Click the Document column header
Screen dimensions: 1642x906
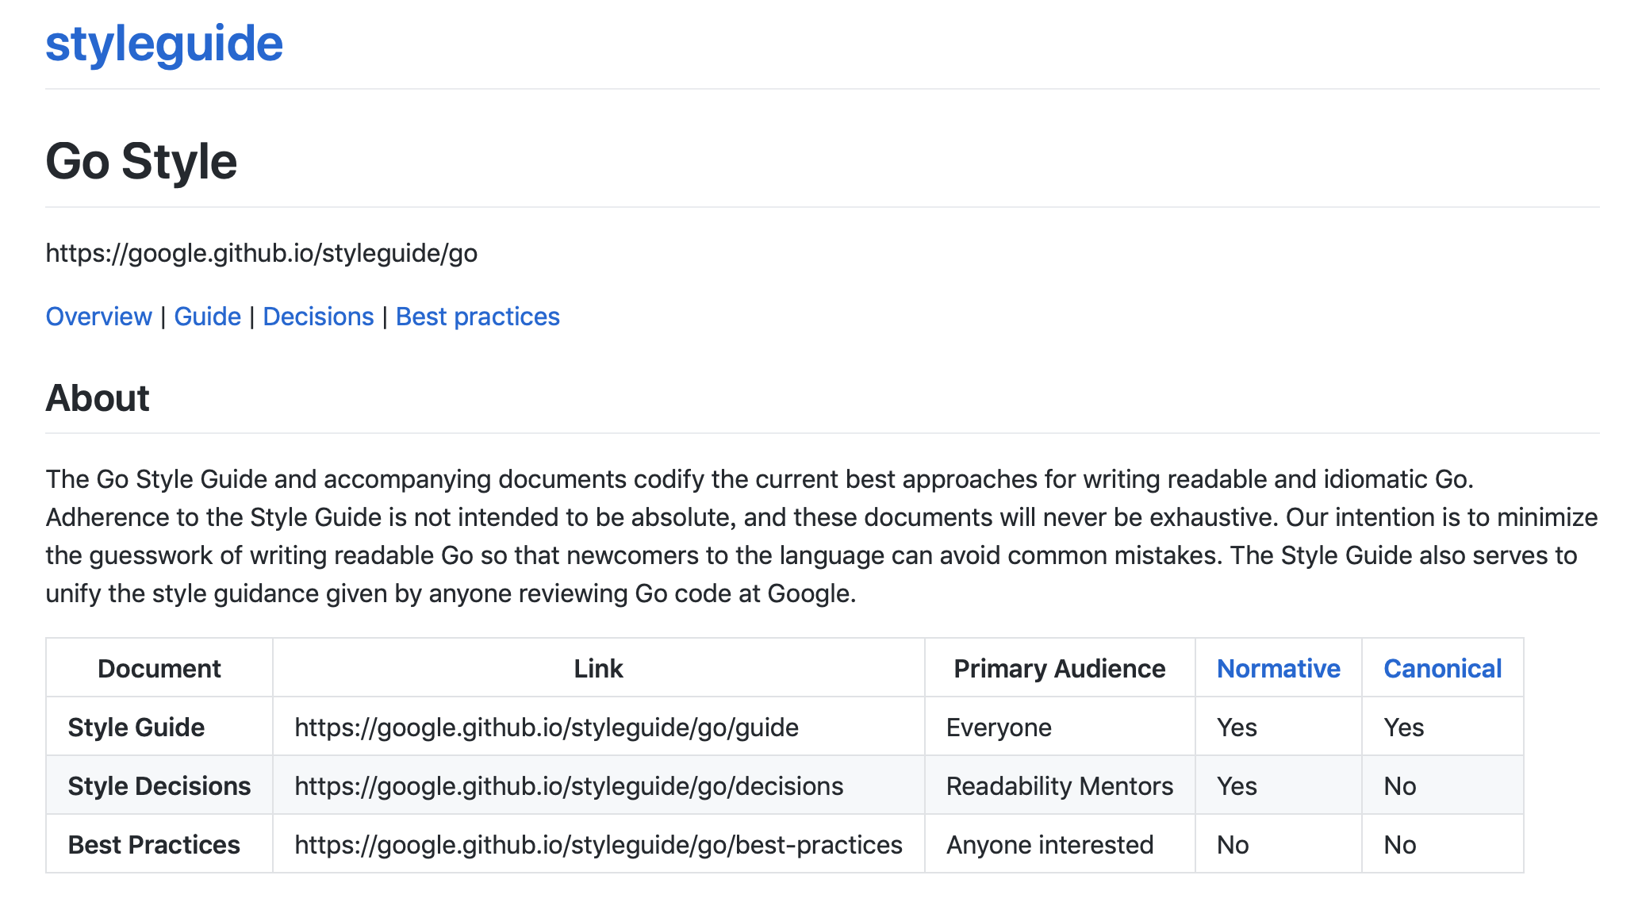159,669
